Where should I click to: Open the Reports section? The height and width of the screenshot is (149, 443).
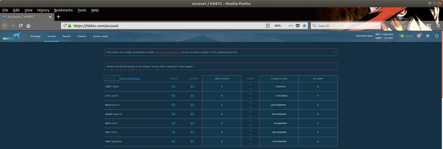[66, 36]
